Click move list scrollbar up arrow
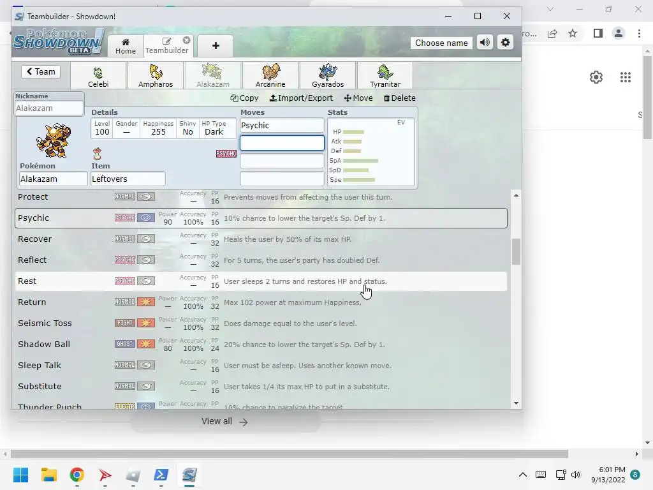The image size is (653, 490). (x=516, y=195)
